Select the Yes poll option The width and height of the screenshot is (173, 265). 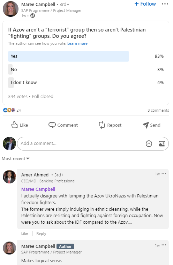(x=86, y=56)
